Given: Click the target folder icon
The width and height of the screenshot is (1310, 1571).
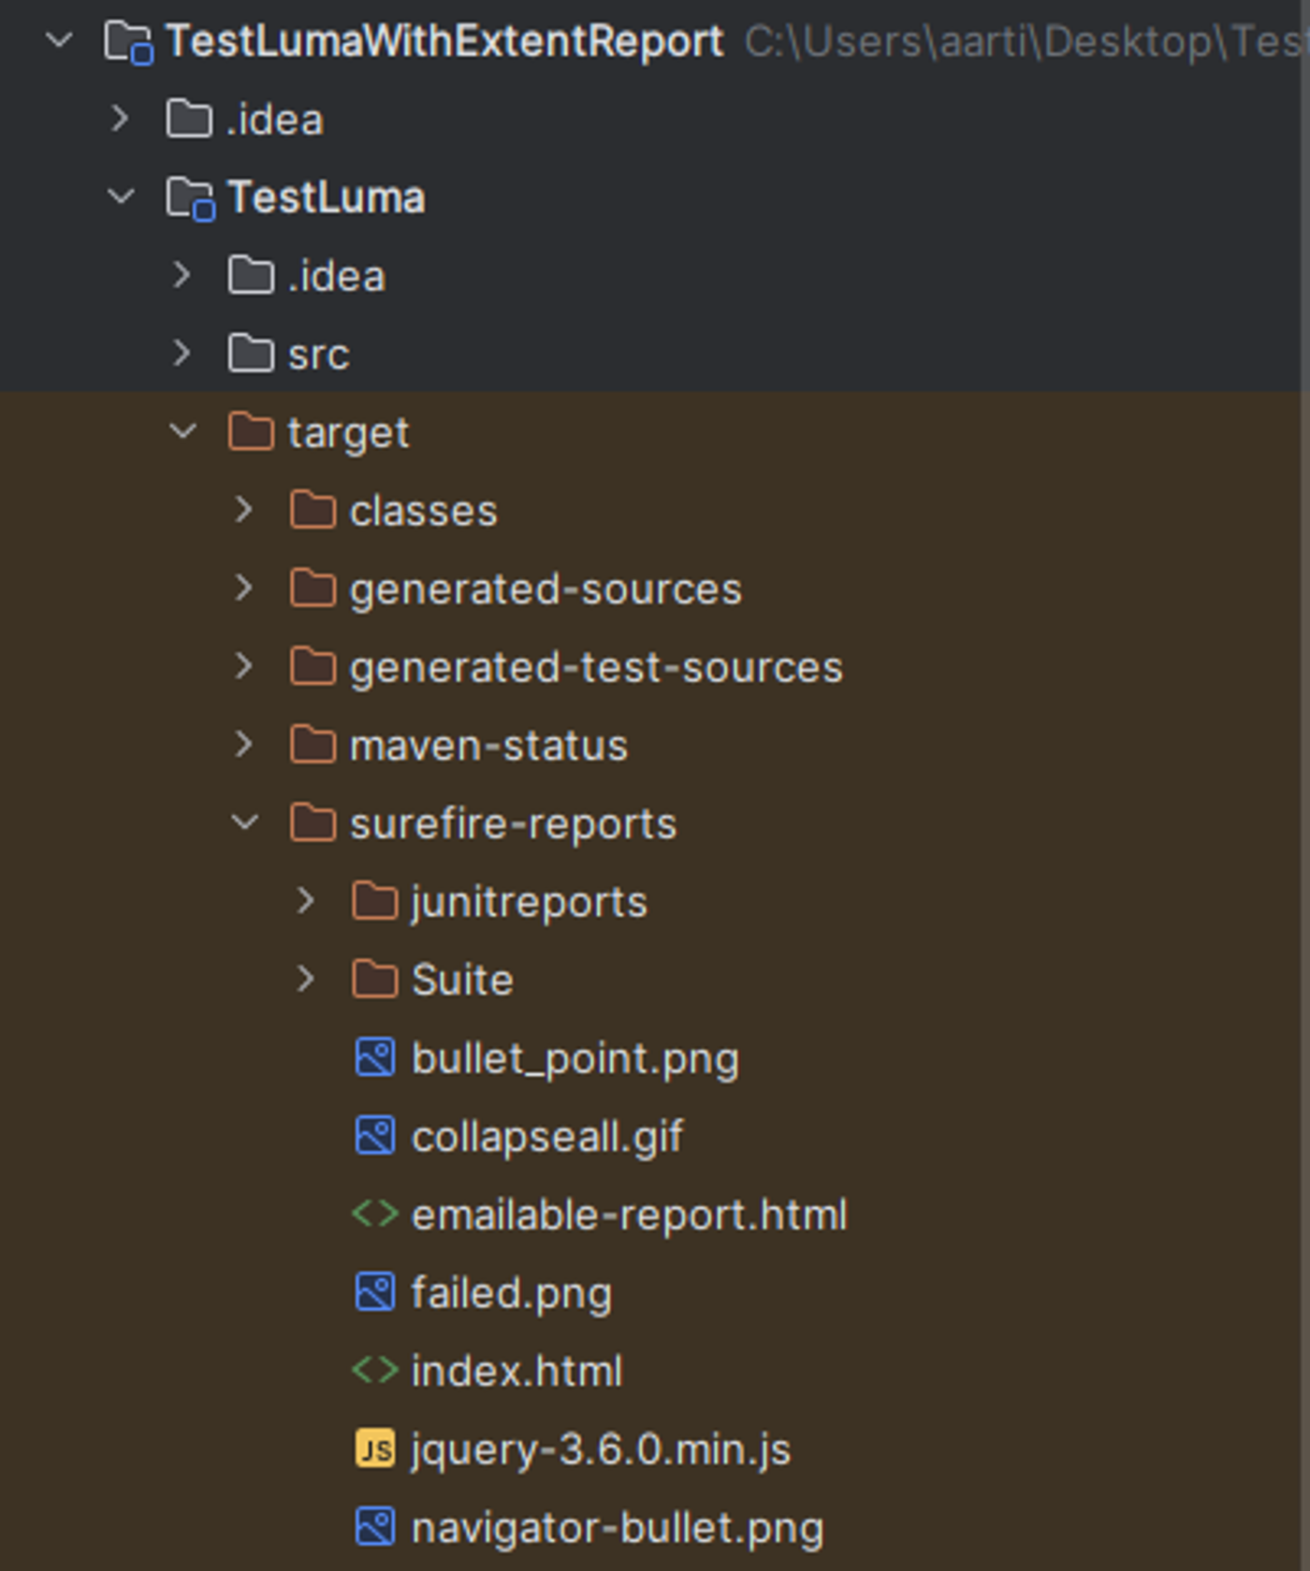Looking at the screenshot, I should (x=251, y=432).
